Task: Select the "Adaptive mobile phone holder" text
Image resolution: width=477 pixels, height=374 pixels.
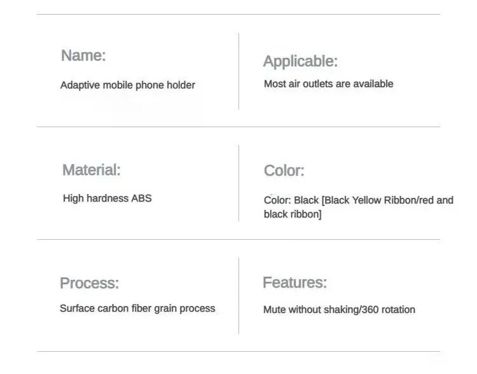Action: (x=127, y=85)
